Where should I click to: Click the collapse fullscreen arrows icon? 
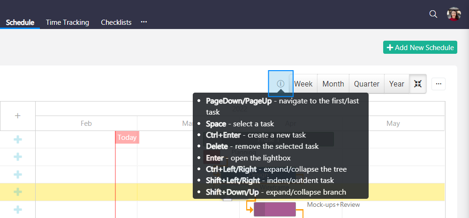tap(418, 84)
